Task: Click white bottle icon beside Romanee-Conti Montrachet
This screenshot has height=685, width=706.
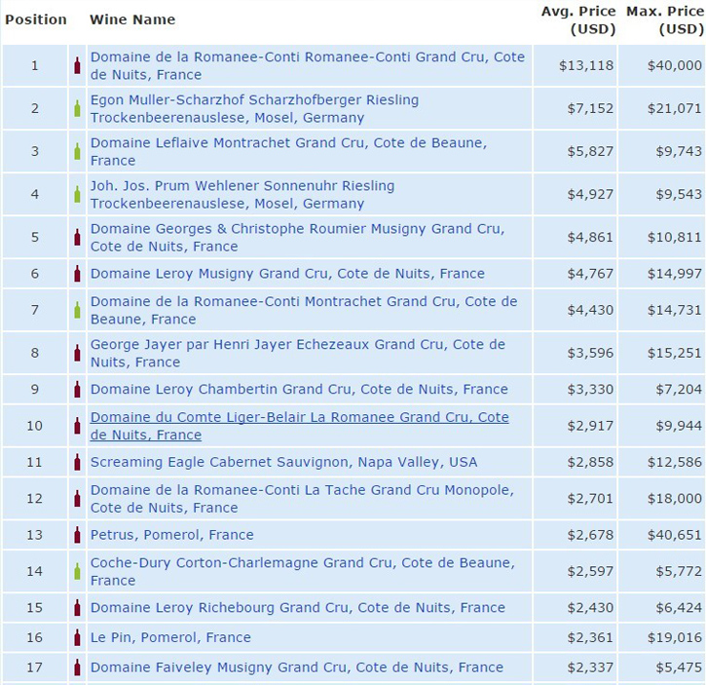Action: [77, 310]
